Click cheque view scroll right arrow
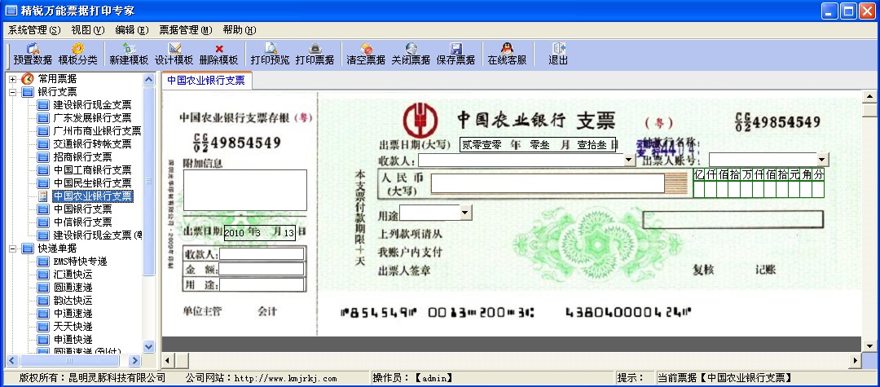The height and width of the screenshot is (387, 880). 856,360
